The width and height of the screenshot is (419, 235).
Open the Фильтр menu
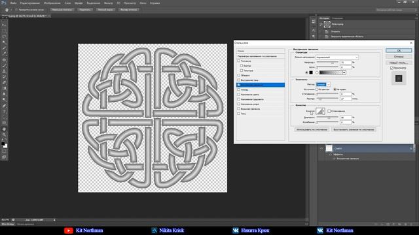pyautogui.click(x=108, y=3)
